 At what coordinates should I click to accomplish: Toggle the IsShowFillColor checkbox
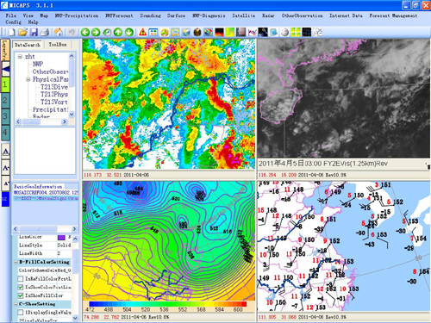21,295
